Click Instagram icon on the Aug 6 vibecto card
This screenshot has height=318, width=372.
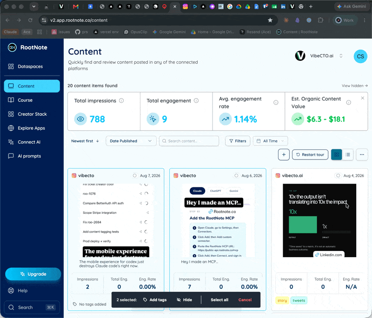point(176,175)
